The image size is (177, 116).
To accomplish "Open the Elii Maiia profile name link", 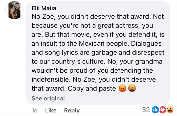I will coord(44,8).
